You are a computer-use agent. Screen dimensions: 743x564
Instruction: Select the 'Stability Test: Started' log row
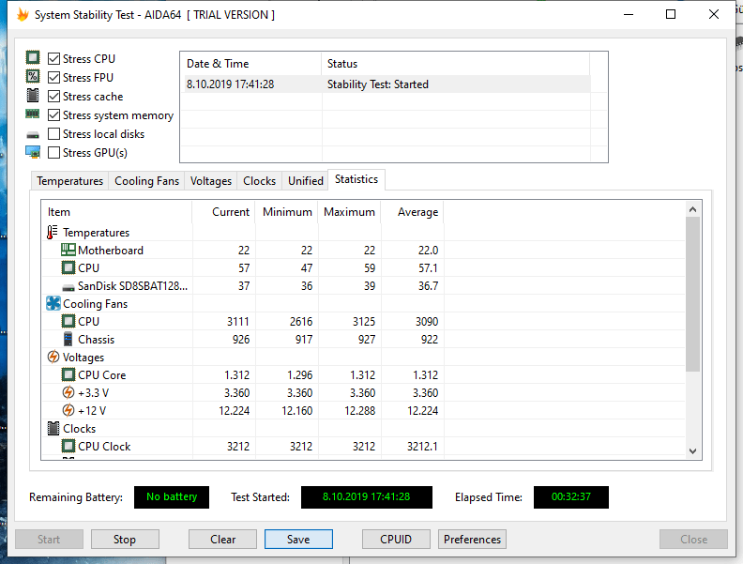tap(387, 84)
